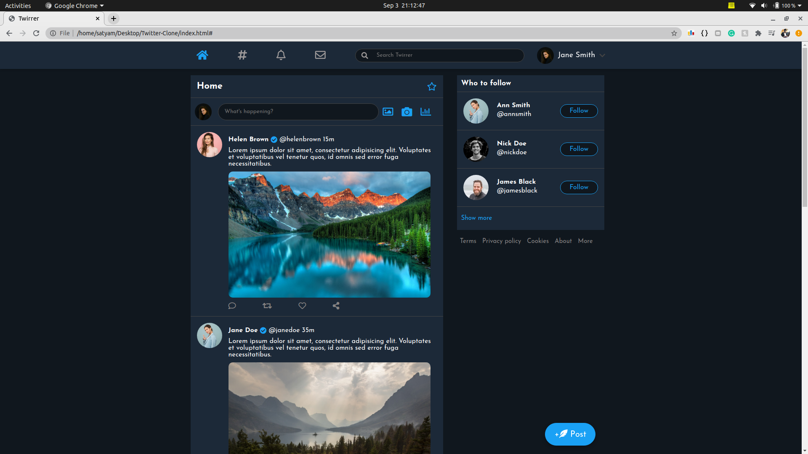The height and width of the screenshot is (454, 808).
Task: Follow Ann Smith
Action: click(x=579, y=111)
